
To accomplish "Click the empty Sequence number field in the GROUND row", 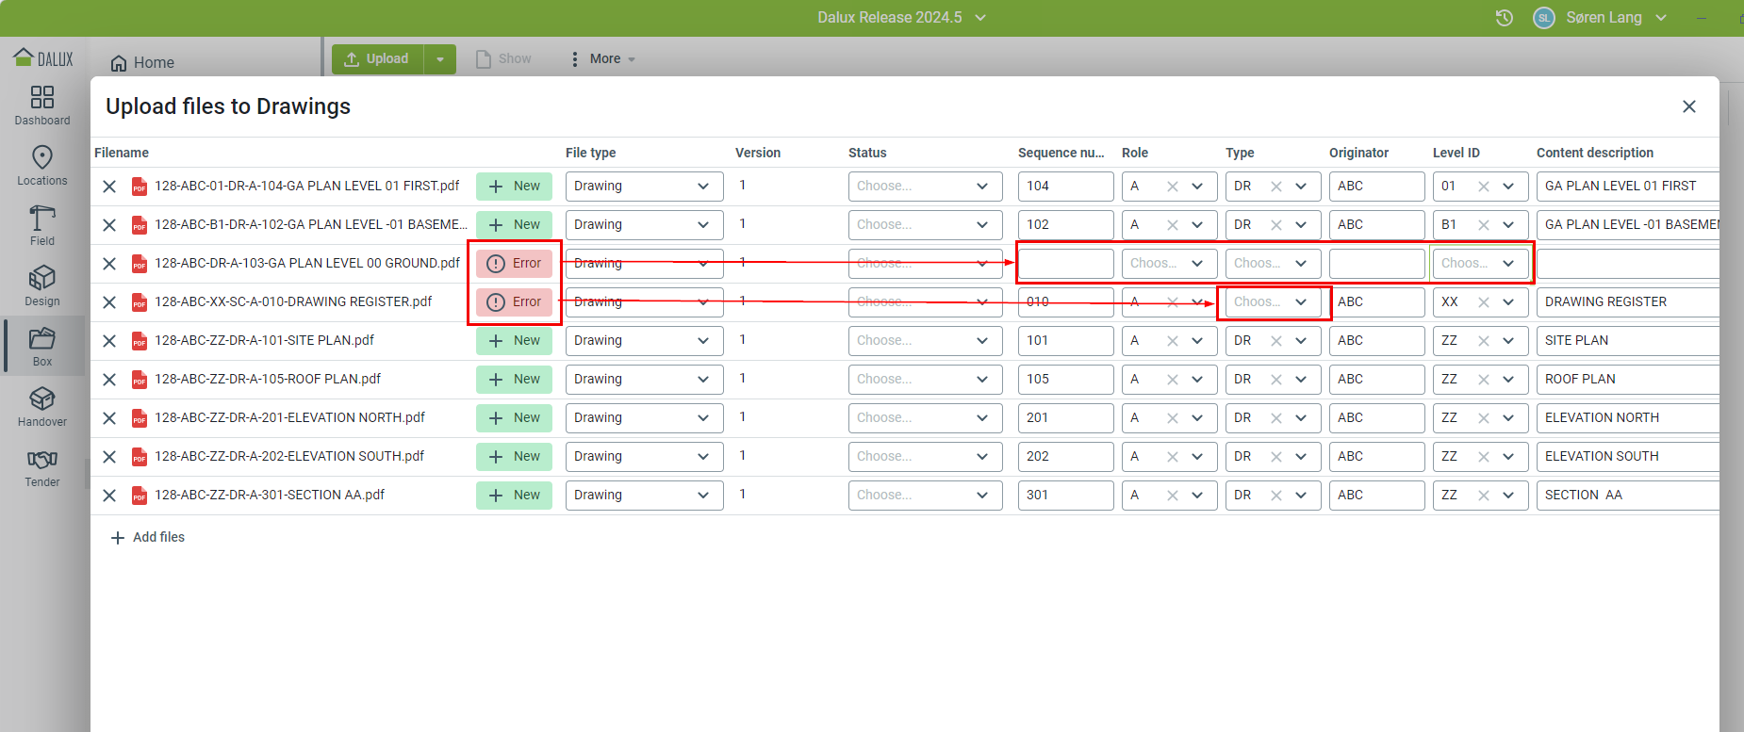I will (x=1065, y=264).
